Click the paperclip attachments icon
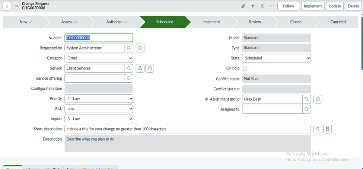Viewport: 363px width, 169px height. pos(243,6)
